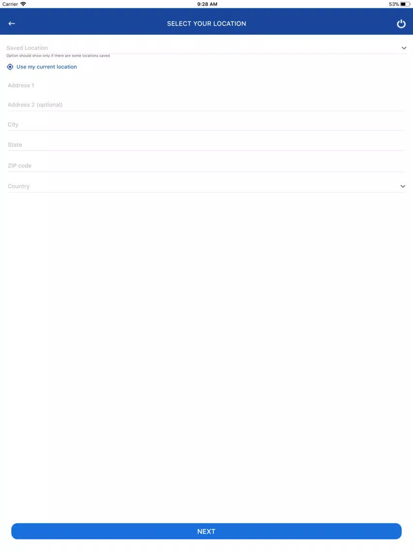Tap the NEXT button

click(206, 531)
